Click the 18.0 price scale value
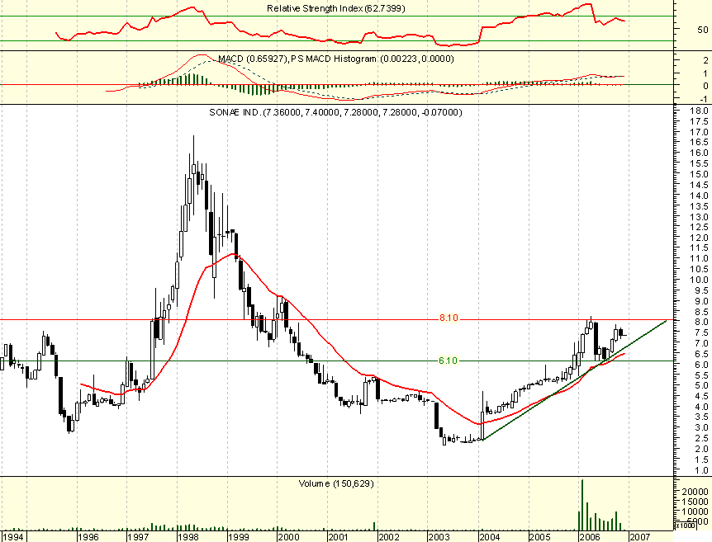712x542 pixels. (700, 111)
